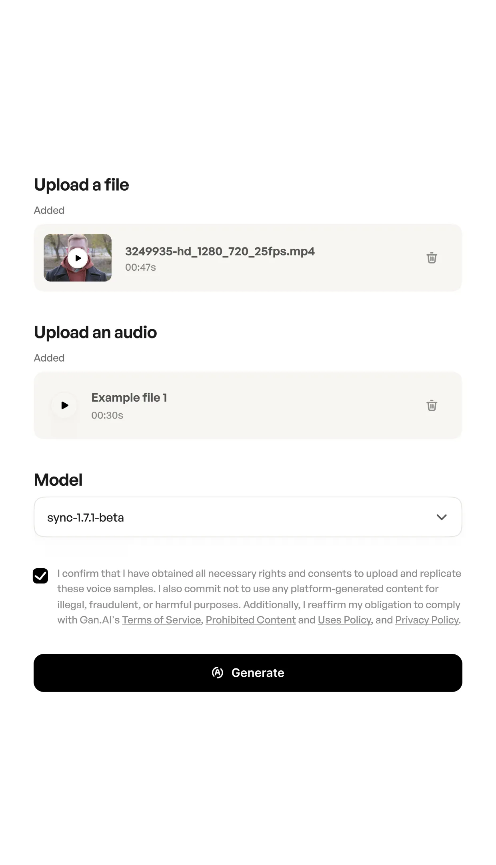Remove Example file 1 audio with trash icon

click(x=432, y=405)
